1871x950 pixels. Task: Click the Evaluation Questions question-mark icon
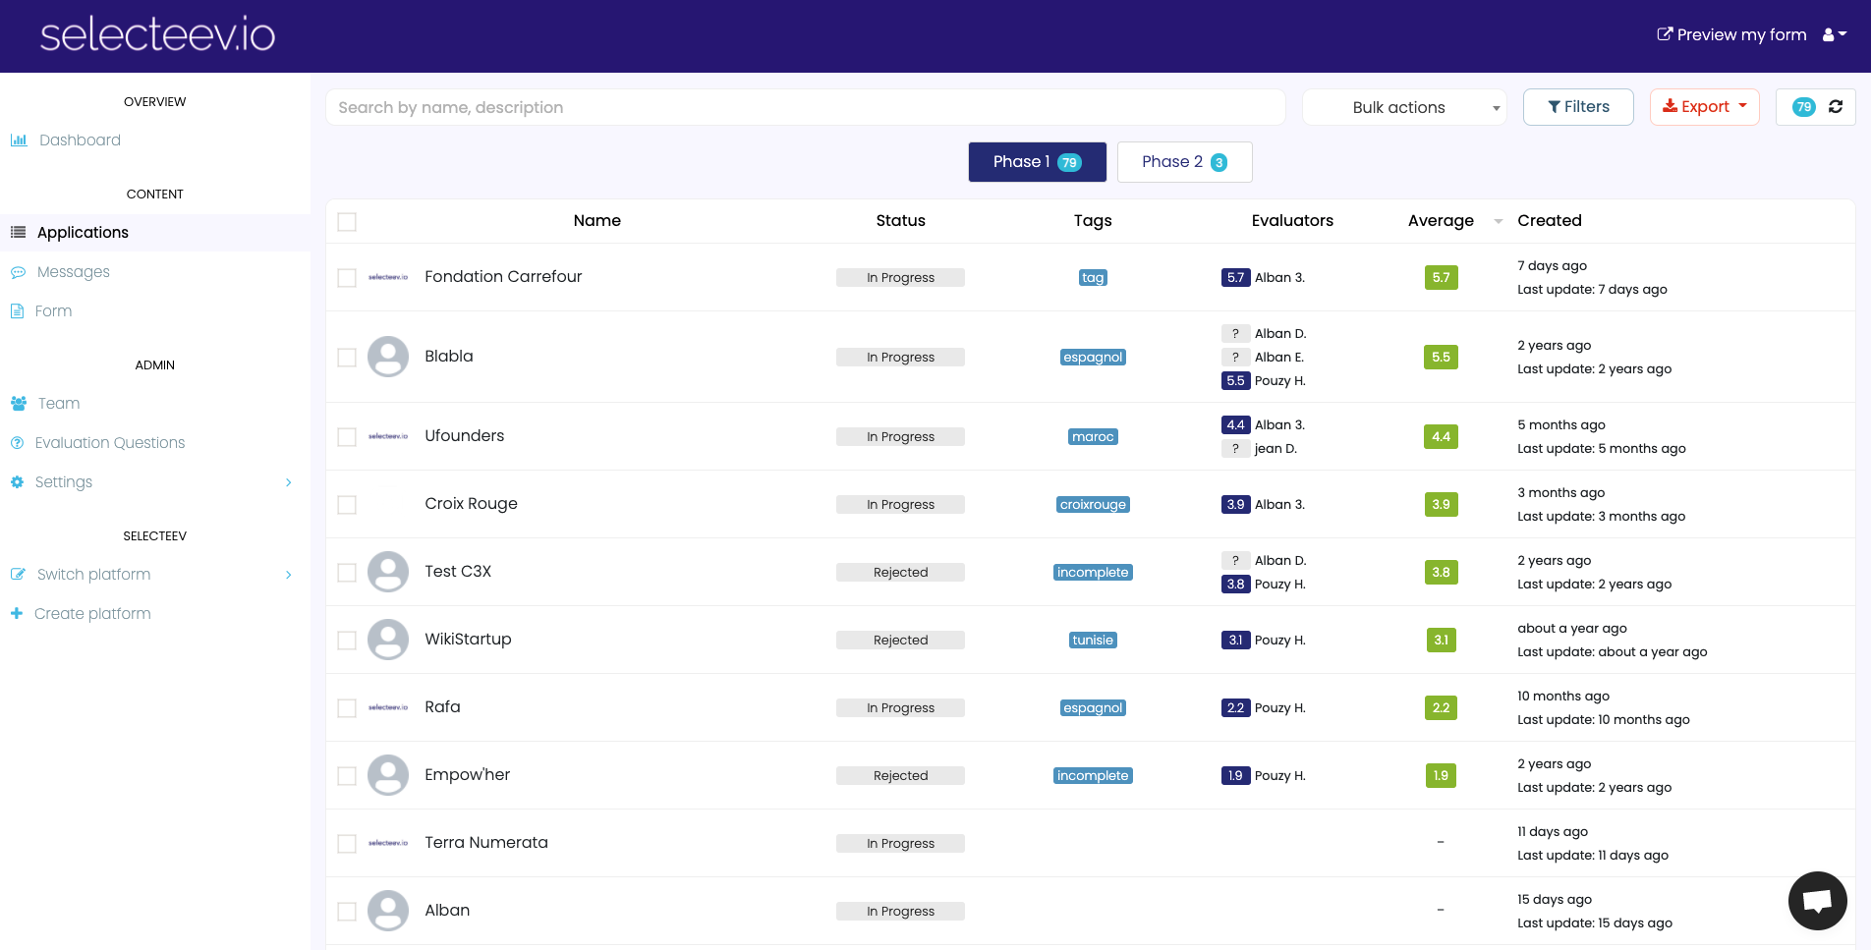pos(17,443)
